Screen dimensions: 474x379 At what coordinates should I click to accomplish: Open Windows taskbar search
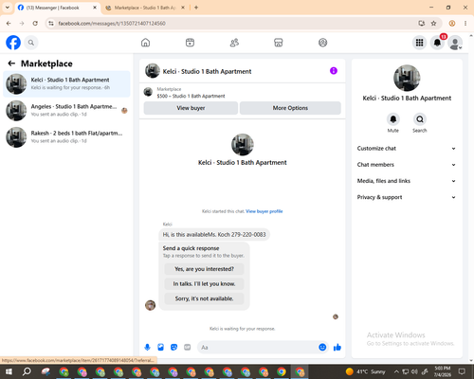pos(27,371)
